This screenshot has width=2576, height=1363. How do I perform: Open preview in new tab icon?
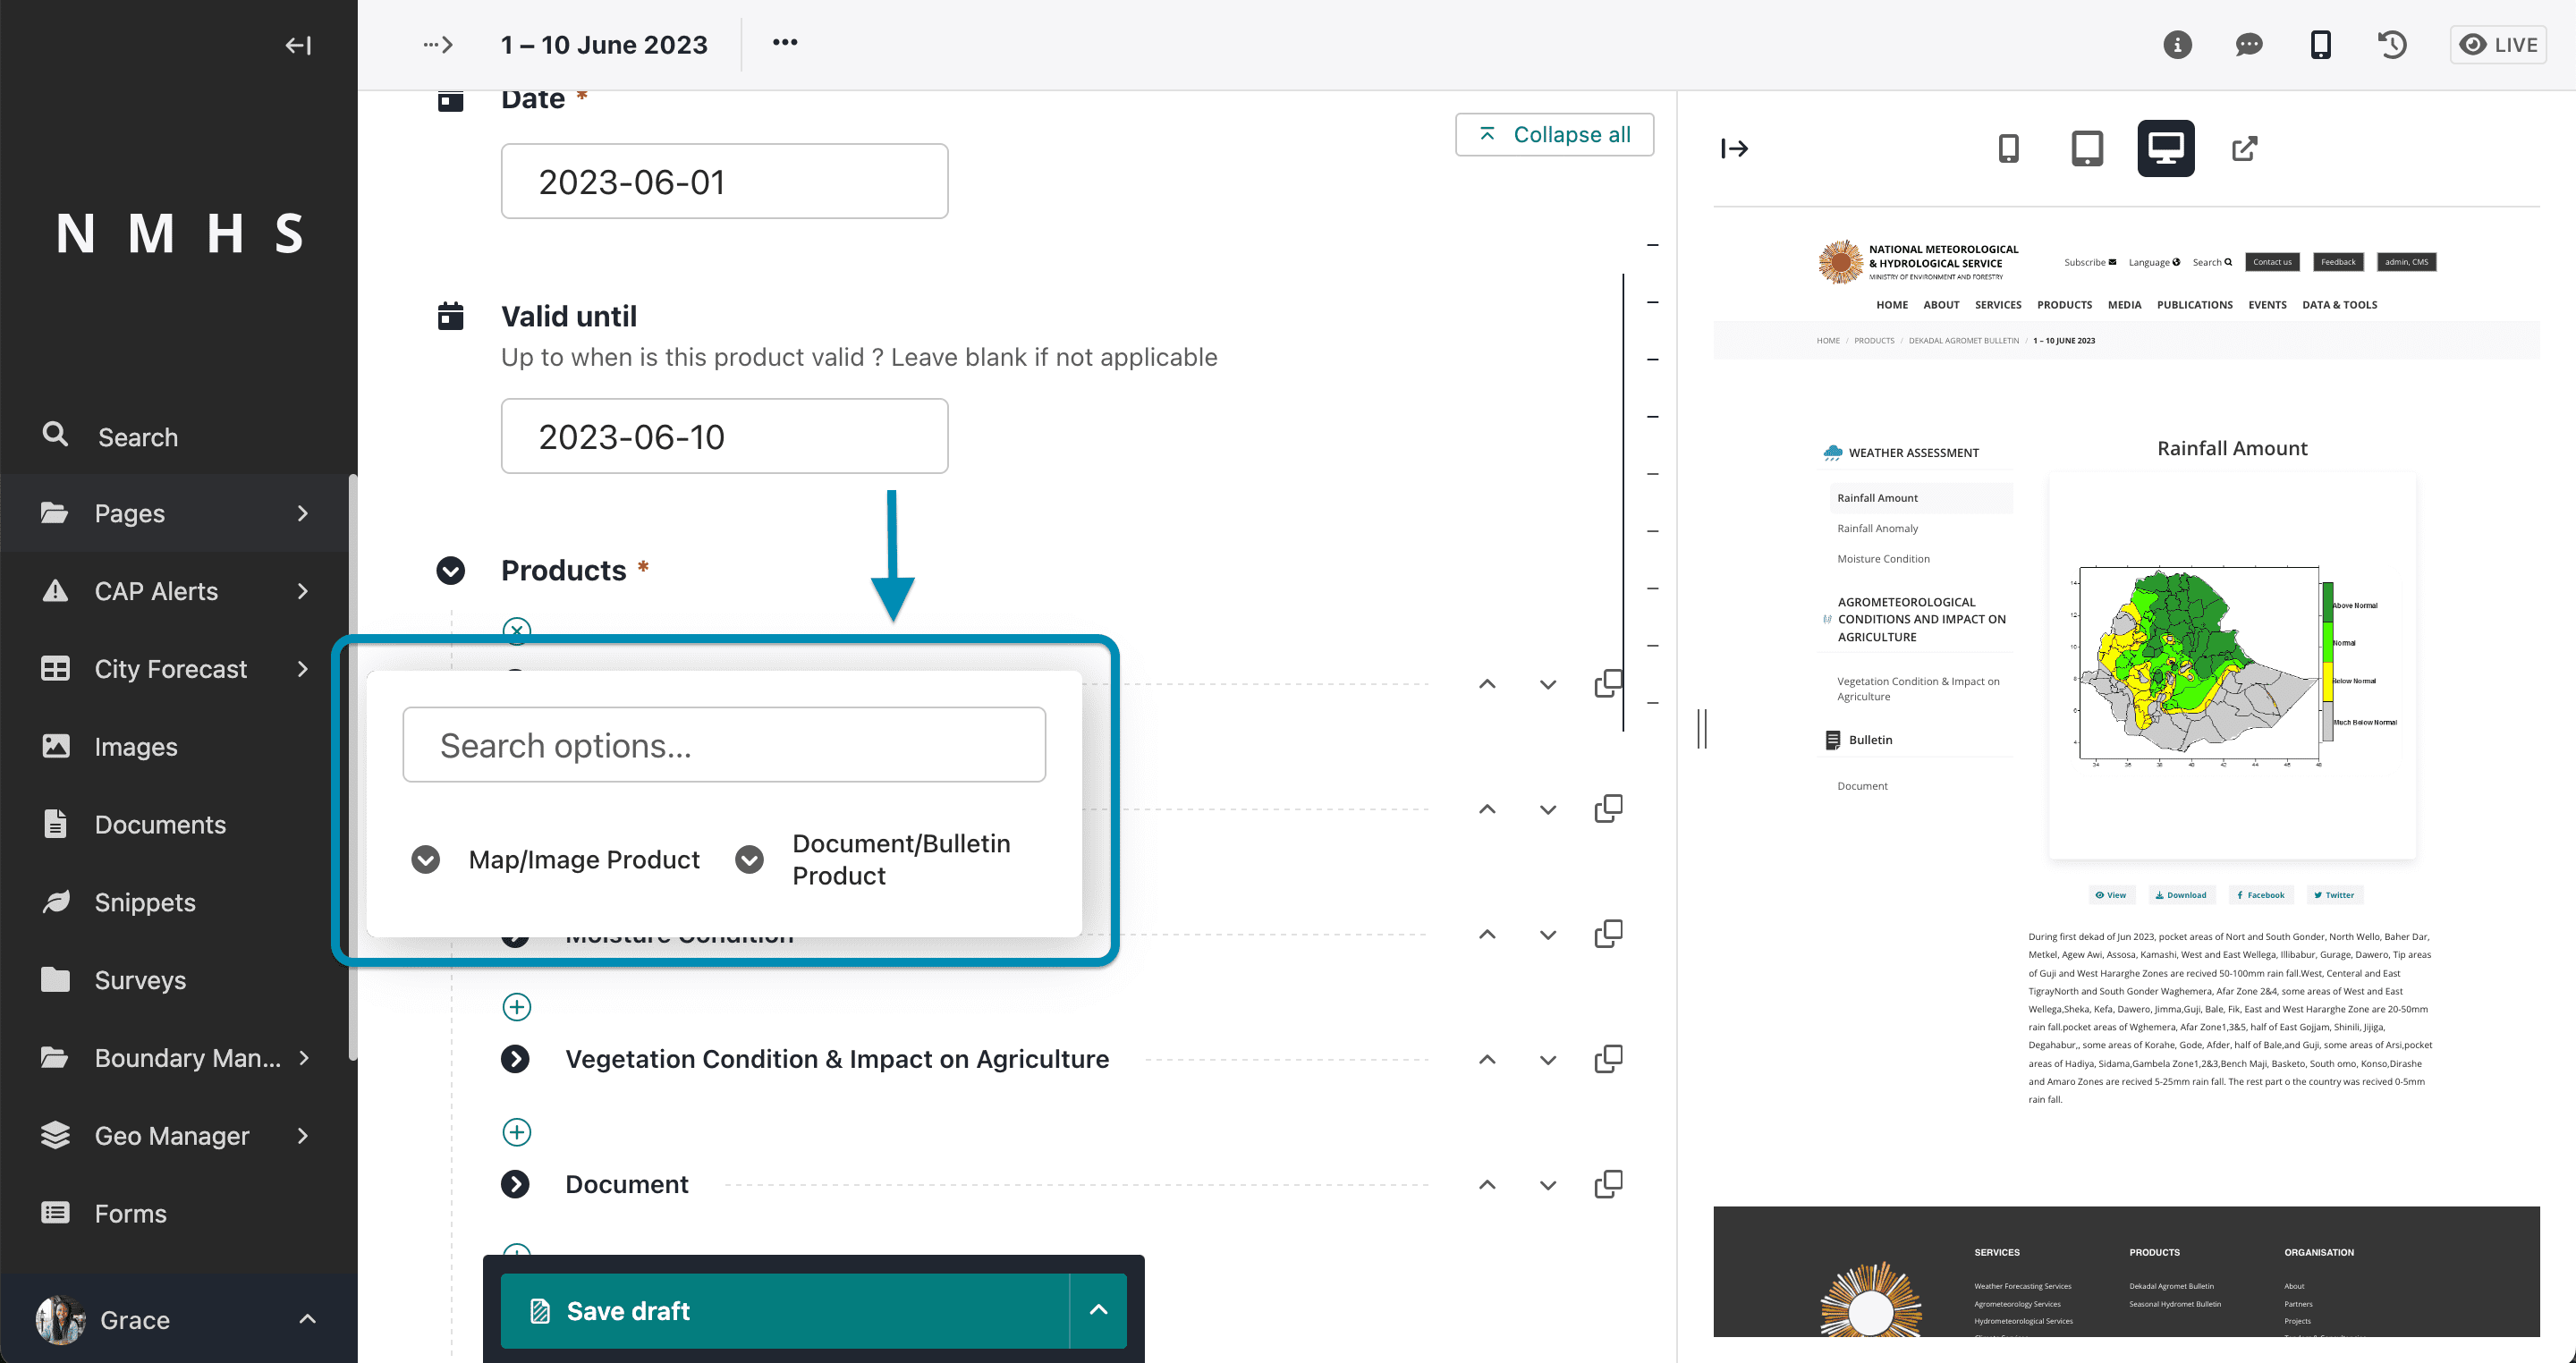point(2245,149)
